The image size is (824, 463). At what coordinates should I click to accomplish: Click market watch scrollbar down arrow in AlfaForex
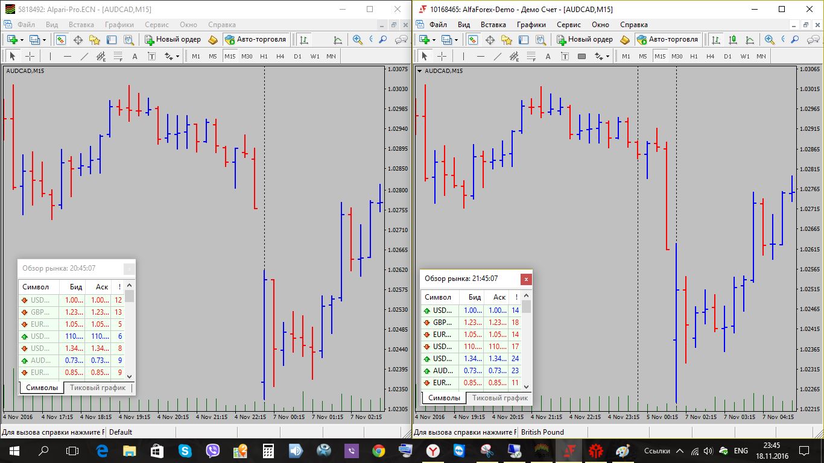526,387
